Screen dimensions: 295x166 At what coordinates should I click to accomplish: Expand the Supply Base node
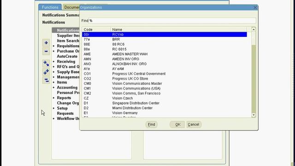pos(53,72)
